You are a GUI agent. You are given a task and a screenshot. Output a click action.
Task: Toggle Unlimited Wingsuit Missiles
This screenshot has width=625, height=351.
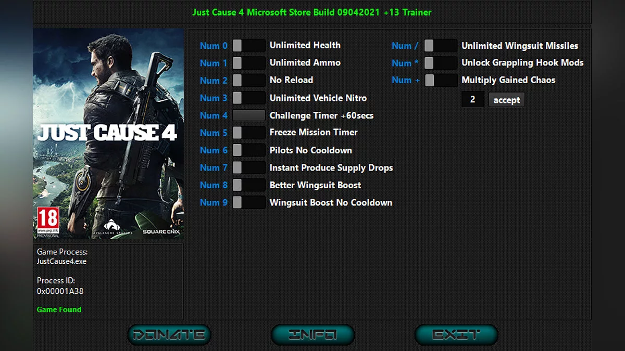(x=441, y=45)
